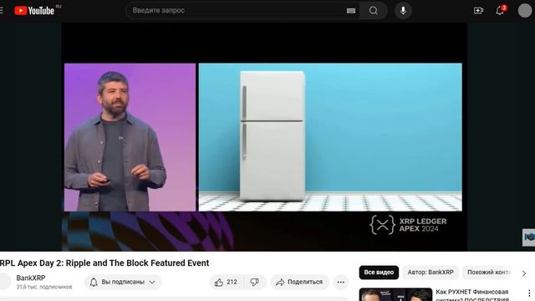The image size is (535, 301).
Task: Click the 'Поделиться' share button
Action: (x=299, y=282)
